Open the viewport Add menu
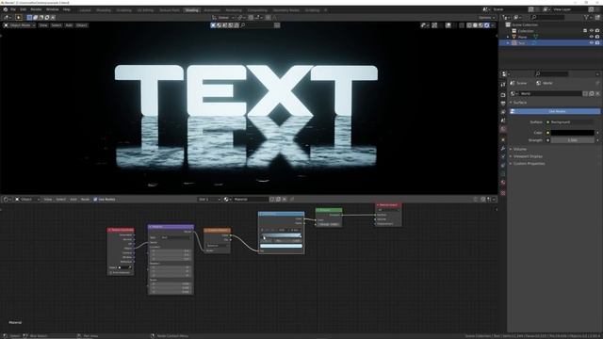 pos(69,25)
